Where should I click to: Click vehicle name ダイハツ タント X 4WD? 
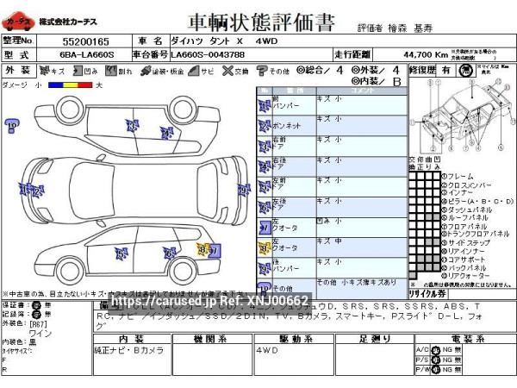click(224, 41)
